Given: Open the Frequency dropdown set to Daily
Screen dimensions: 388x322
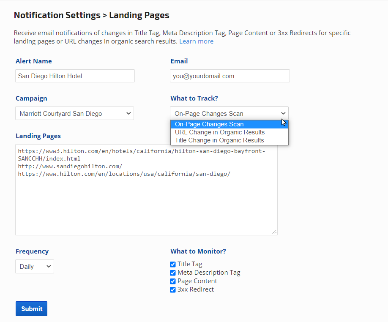Looking at the screenshot, I should point(35,267).
